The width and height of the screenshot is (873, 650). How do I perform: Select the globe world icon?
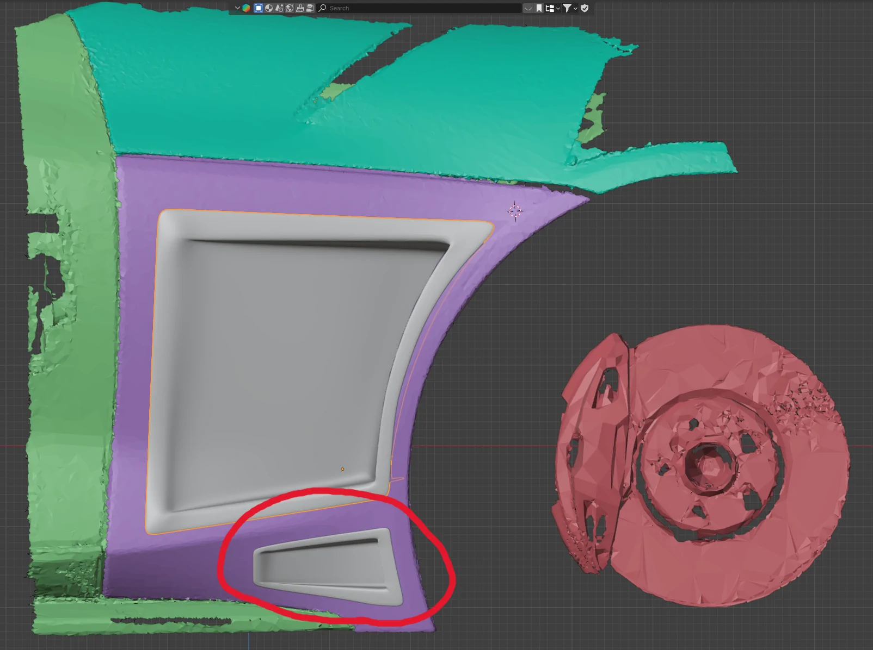pyautogui.click(x=290, y=8)
